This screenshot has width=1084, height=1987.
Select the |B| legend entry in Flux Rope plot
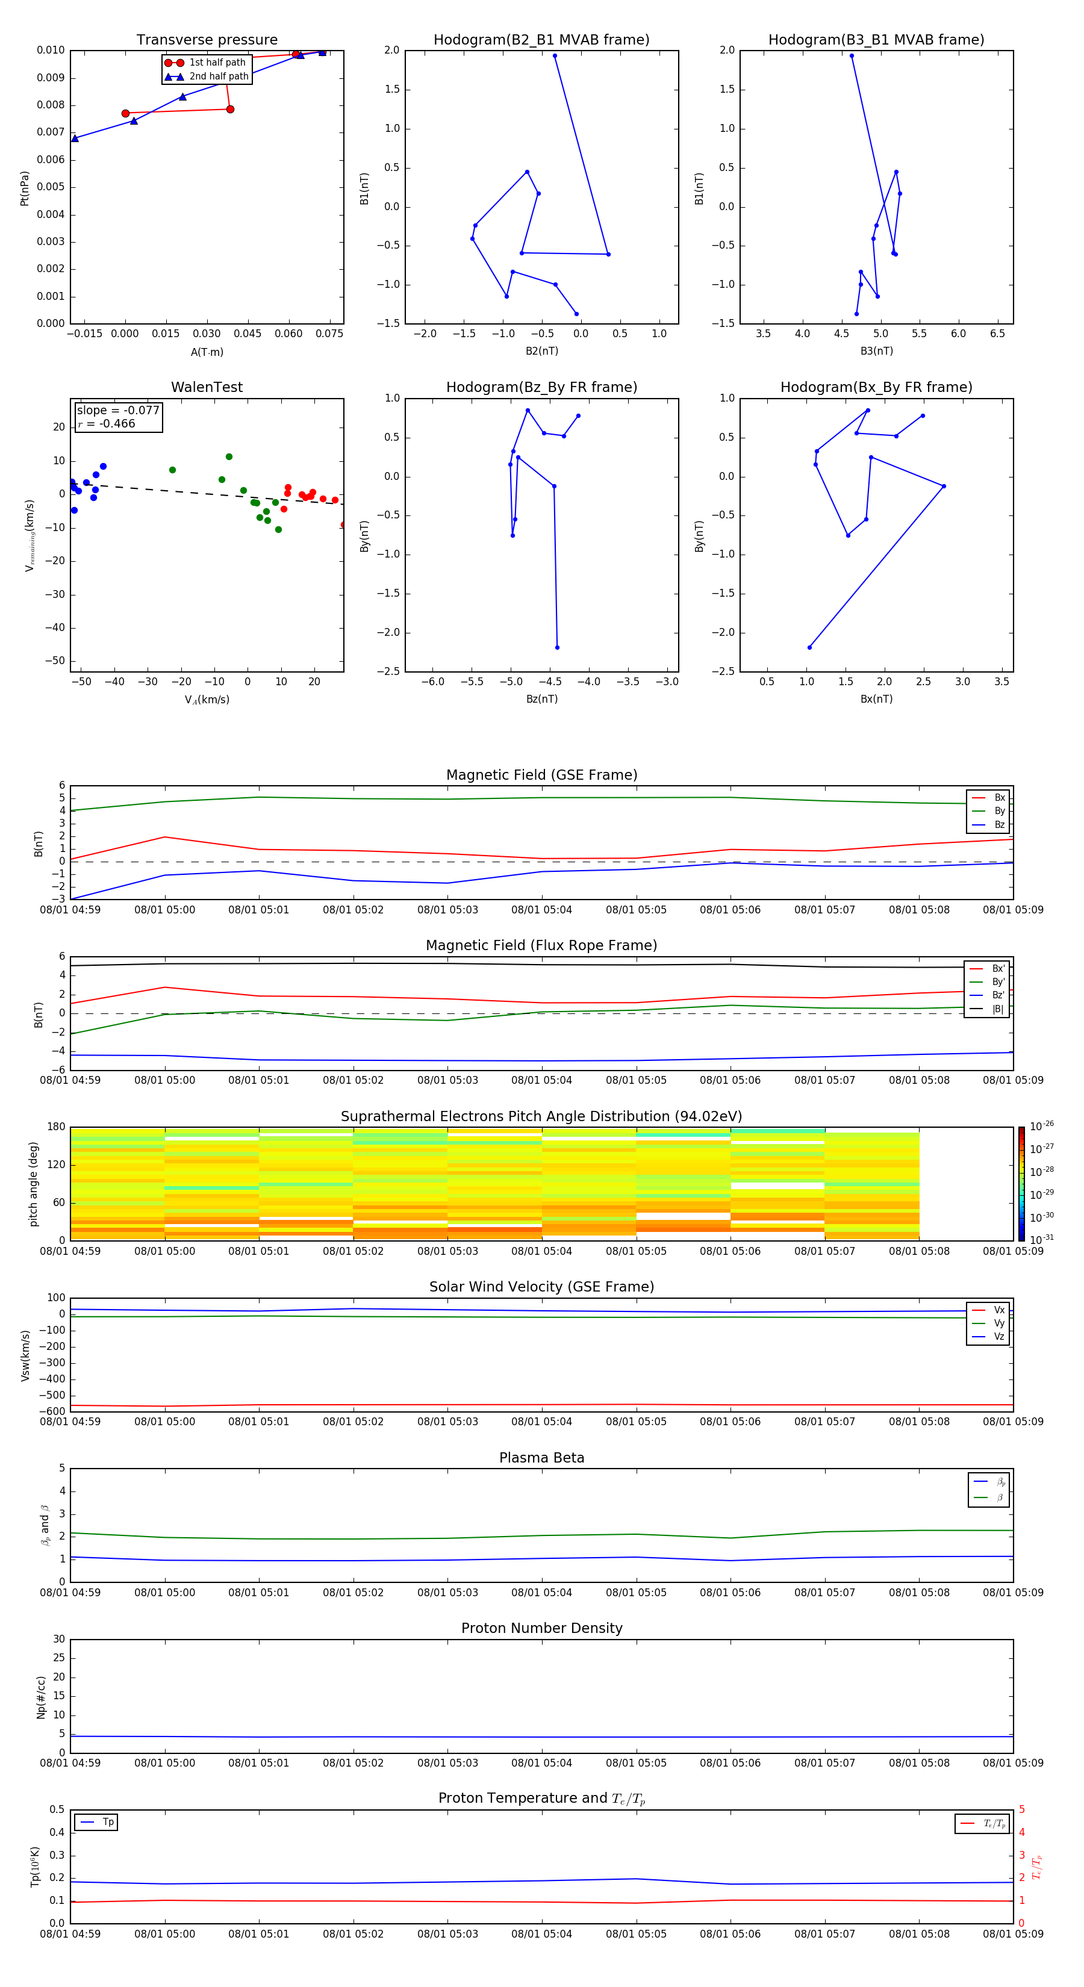[x=987, y=1009]
